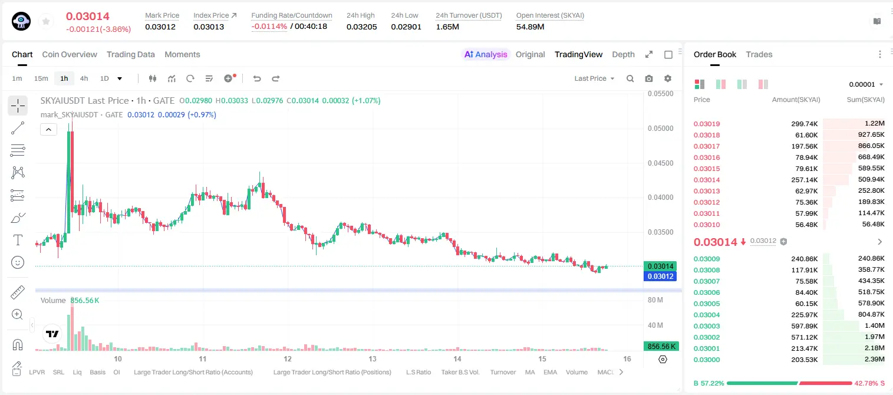Collapse the drawing toolbar side arrow

coord(32,325)
